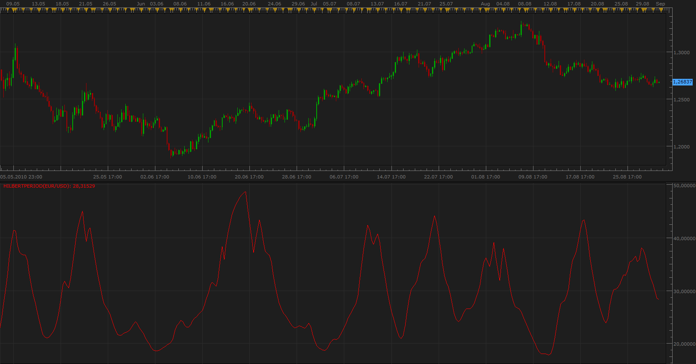This screenshot has width=696, height=364.
Task: Select the 08.06 date on top axis
Action: [x=180, y=4]
